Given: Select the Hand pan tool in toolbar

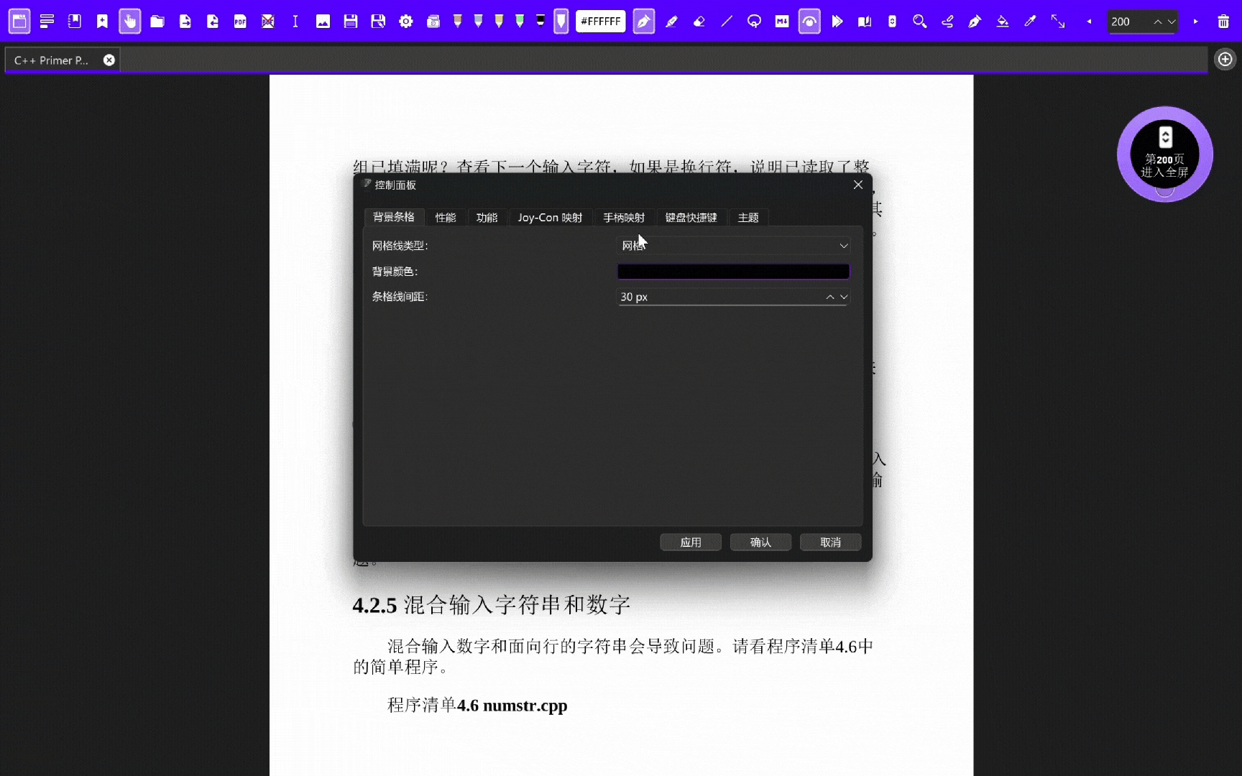Looking at the screenshot, I should pos(129,21).
